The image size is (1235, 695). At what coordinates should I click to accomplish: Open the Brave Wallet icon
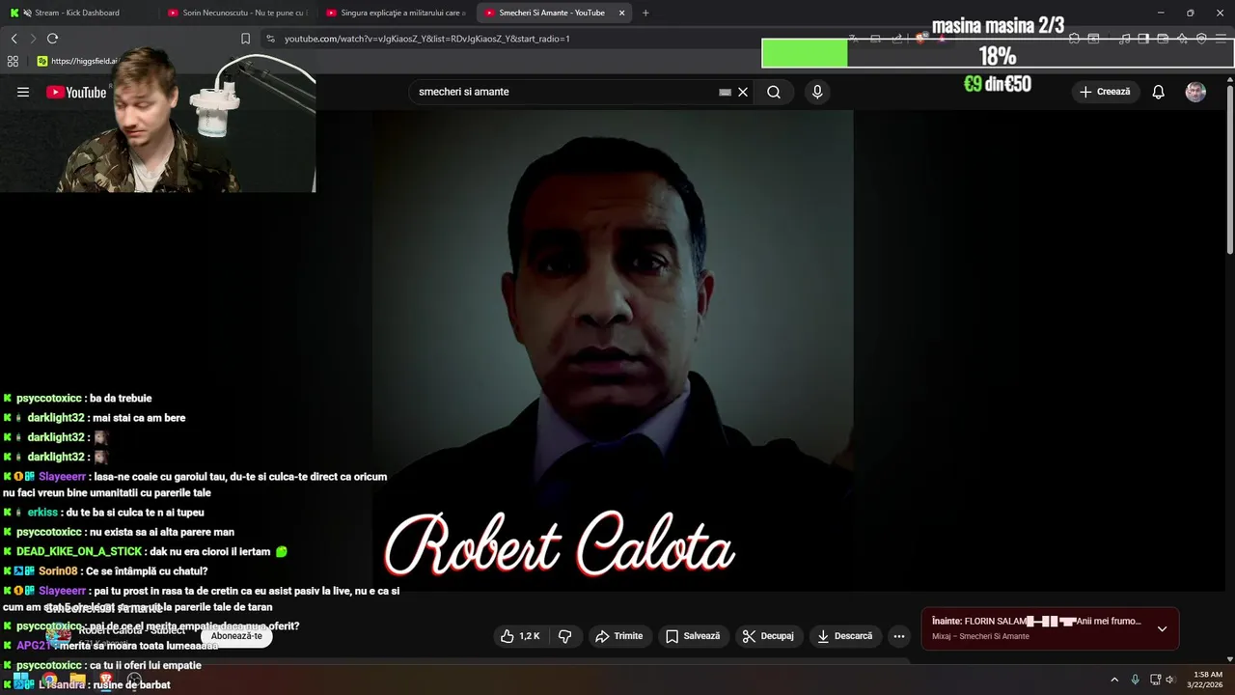point(1163,39)
